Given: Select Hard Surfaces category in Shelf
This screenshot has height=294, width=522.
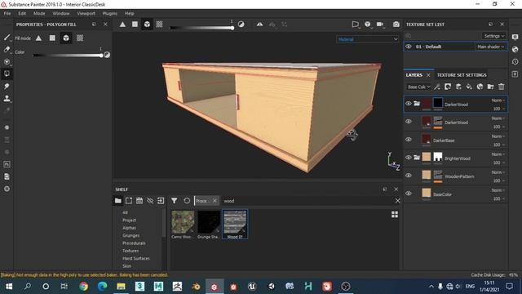Looking at the screenshot, I should click(x=136, y=258).
